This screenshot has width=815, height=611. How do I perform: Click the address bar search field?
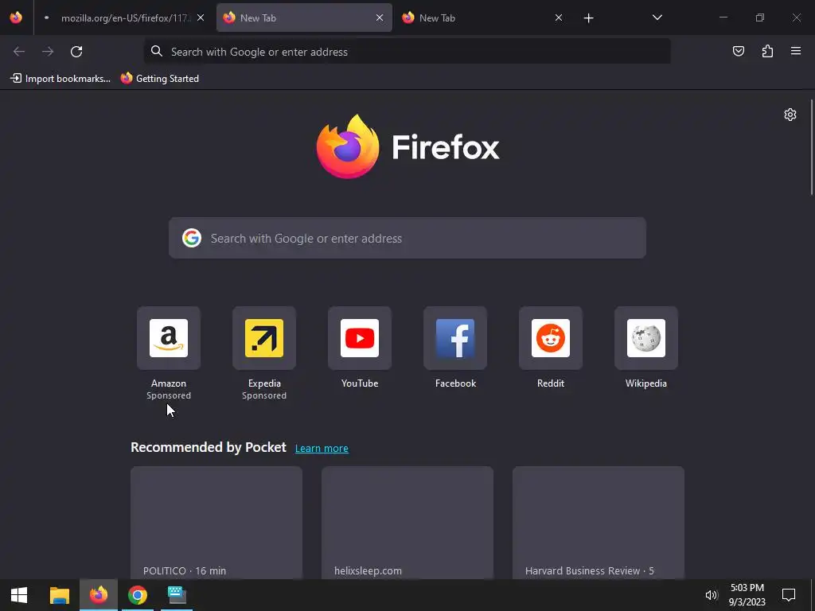[407, 52]
